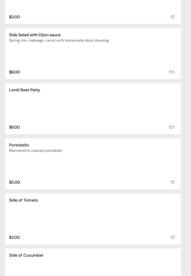Open the Portobello menu item
This screenshot has height=276, width=191.
click(19, 145)
